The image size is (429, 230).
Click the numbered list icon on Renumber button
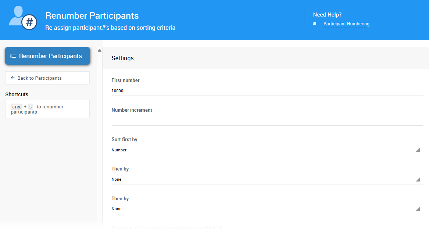tap(13, 56)
